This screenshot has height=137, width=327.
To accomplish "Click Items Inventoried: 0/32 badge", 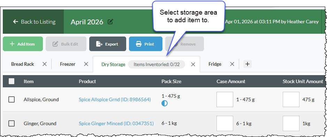I will click(x=157, y=64).
